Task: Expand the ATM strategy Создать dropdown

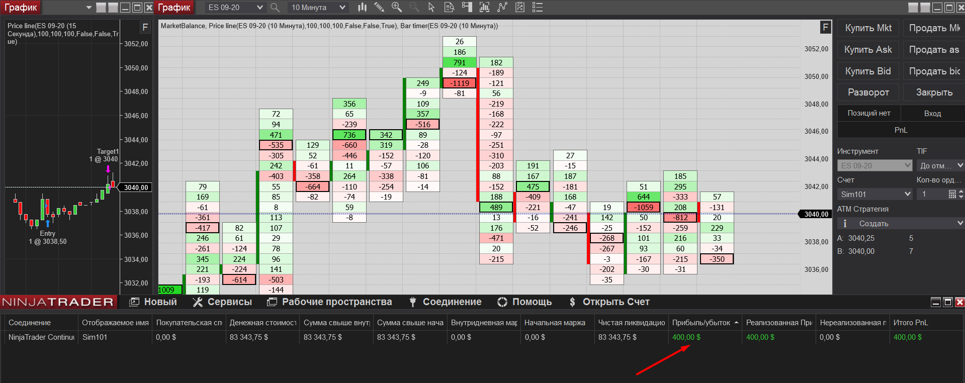Action: pos(901,223)
